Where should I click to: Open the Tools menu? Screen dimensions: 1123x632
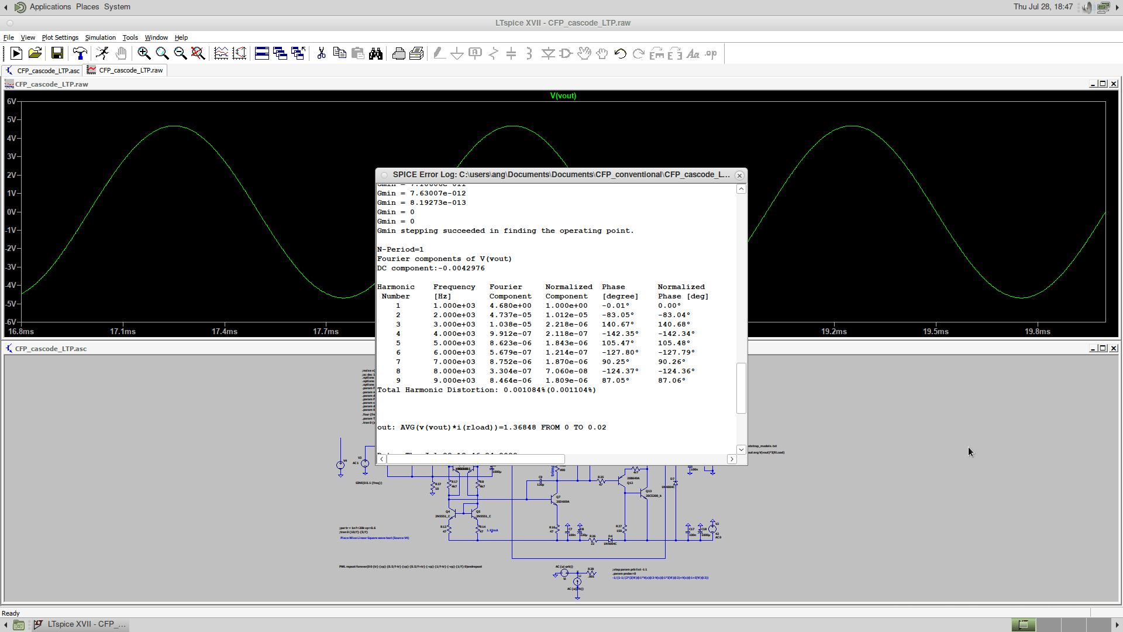click(x=130, y=37)
